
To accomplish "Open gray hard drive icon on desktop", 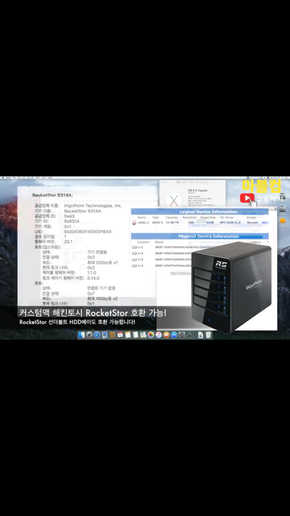I will [282, 209].
